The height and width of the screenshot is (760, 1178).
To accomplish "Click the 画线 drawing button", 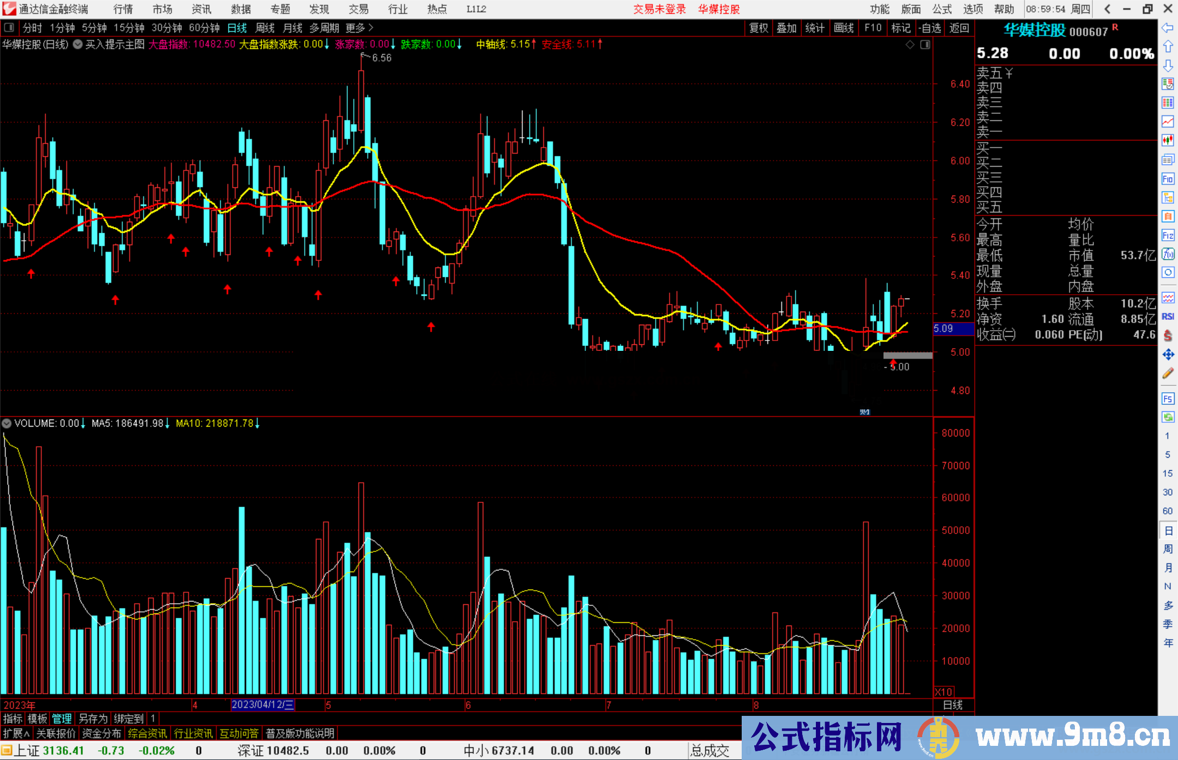I will coord(844,28).
